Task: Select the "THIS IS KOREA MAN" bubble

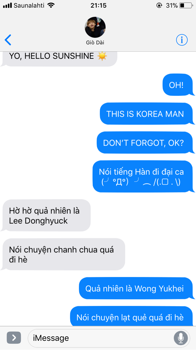Action: [x=147, y=114]
